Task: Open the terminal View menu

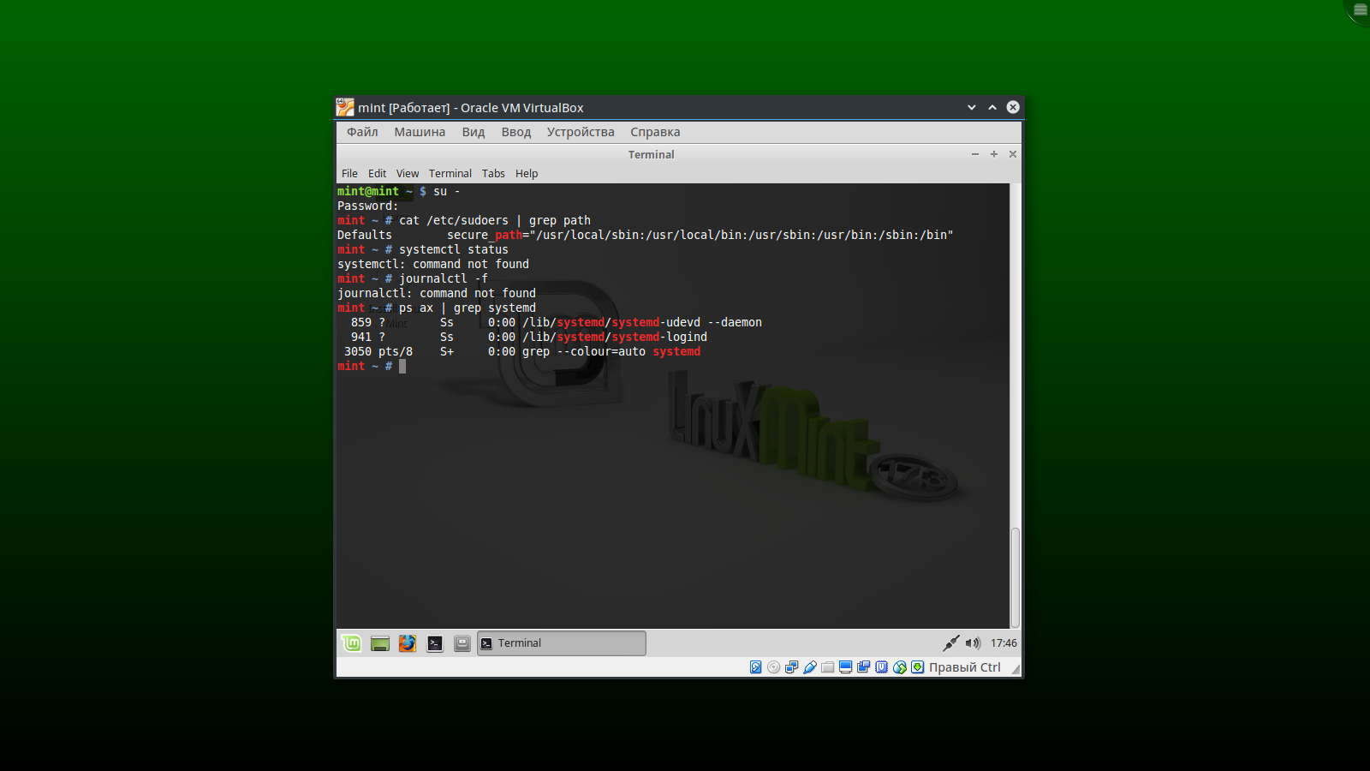Action: coord(408,173)
